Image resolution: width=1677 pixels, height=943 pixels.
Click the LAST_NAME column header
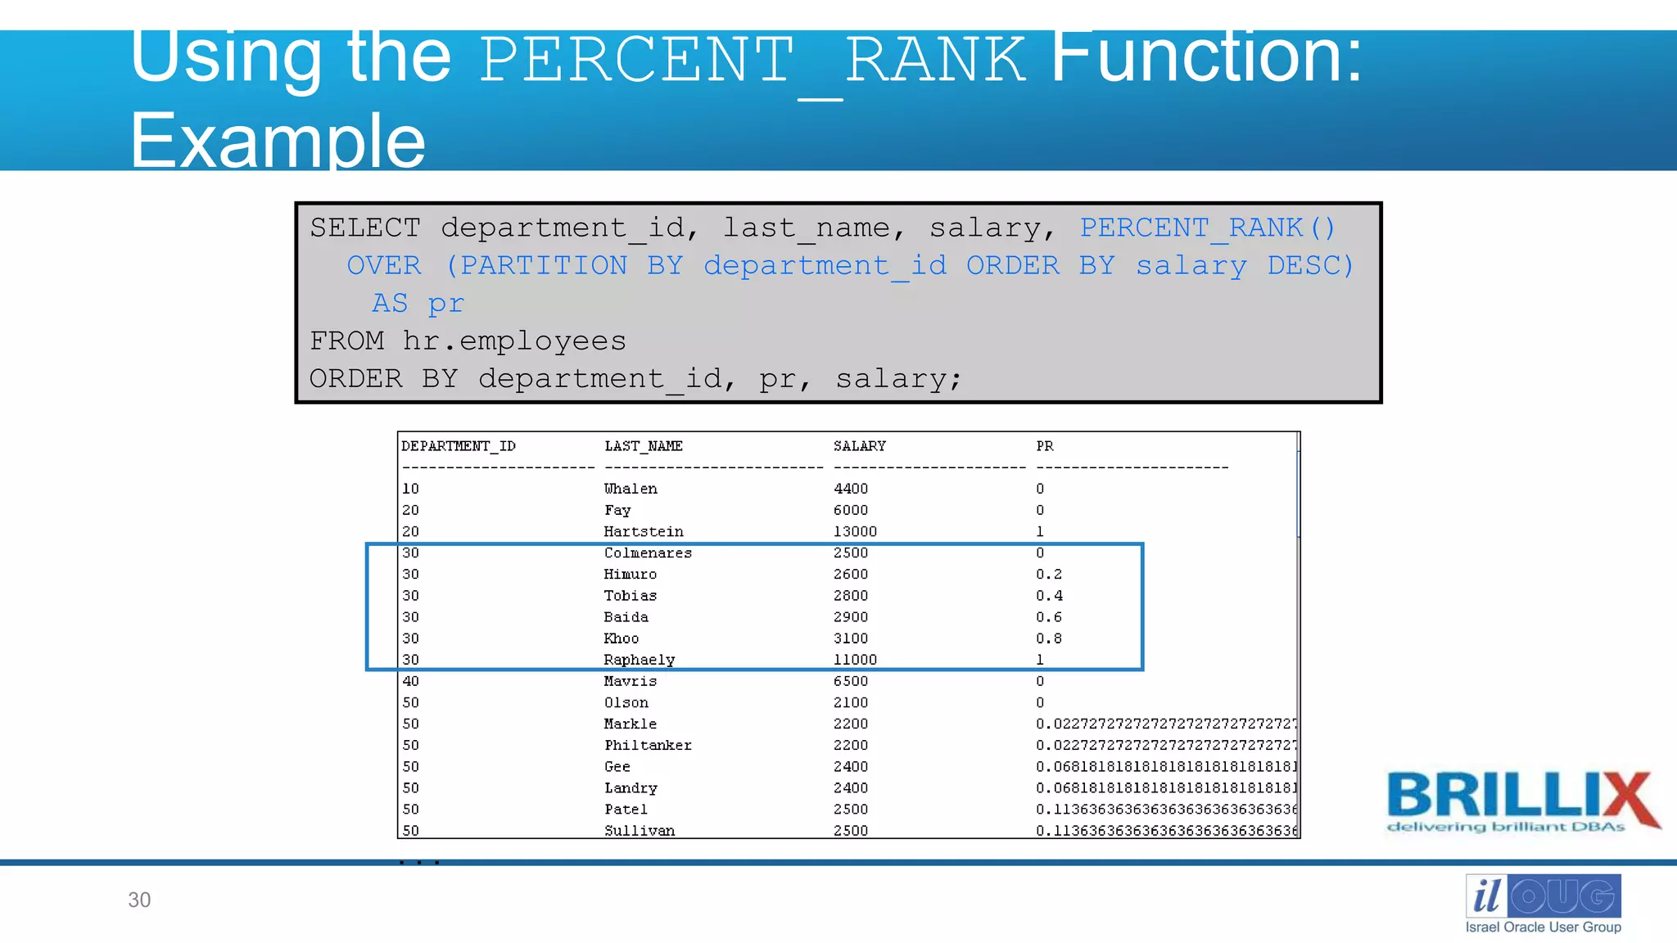(x=644, y=446)
